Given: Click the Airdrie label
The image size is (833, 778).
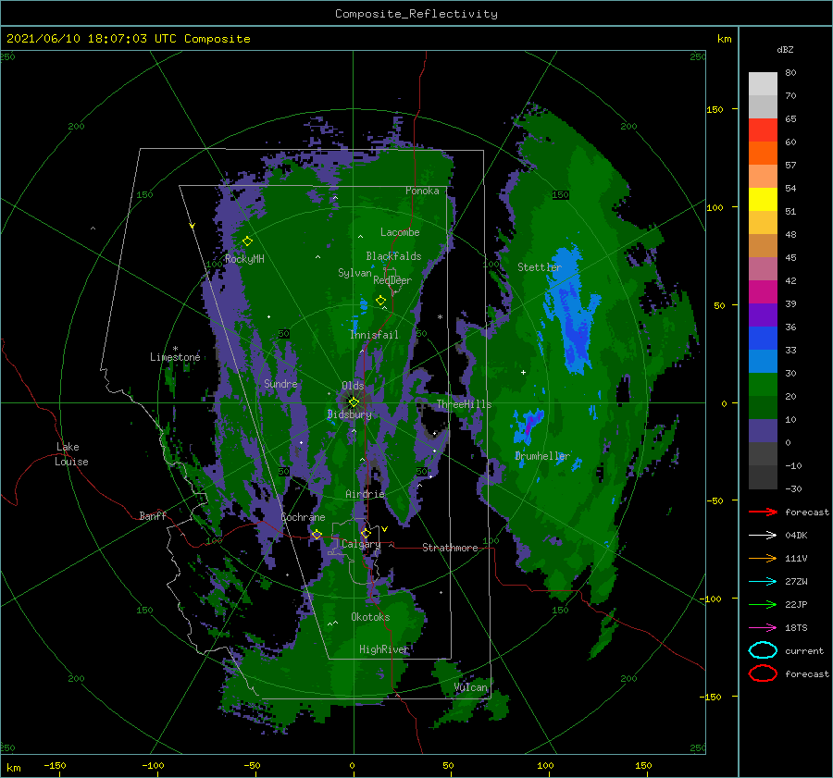Looking at the screenshot, I should point(365,494).
